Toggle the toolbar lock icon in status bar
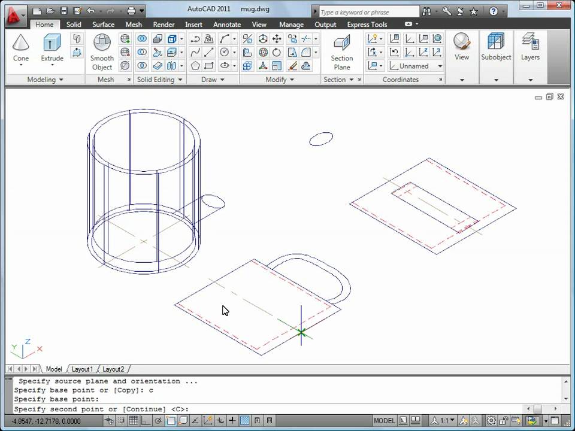 pos(504,420)
